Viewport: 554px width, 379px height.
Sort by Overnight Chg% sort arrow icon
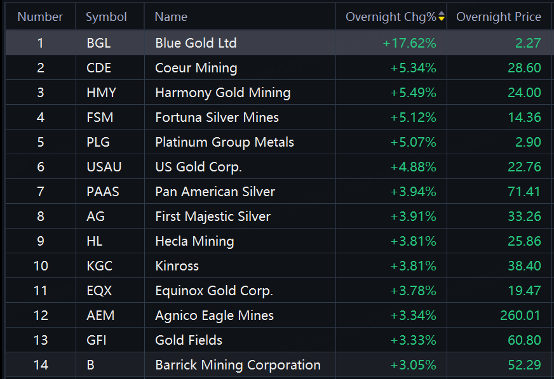pyautogui.click(x=442, y=17)
